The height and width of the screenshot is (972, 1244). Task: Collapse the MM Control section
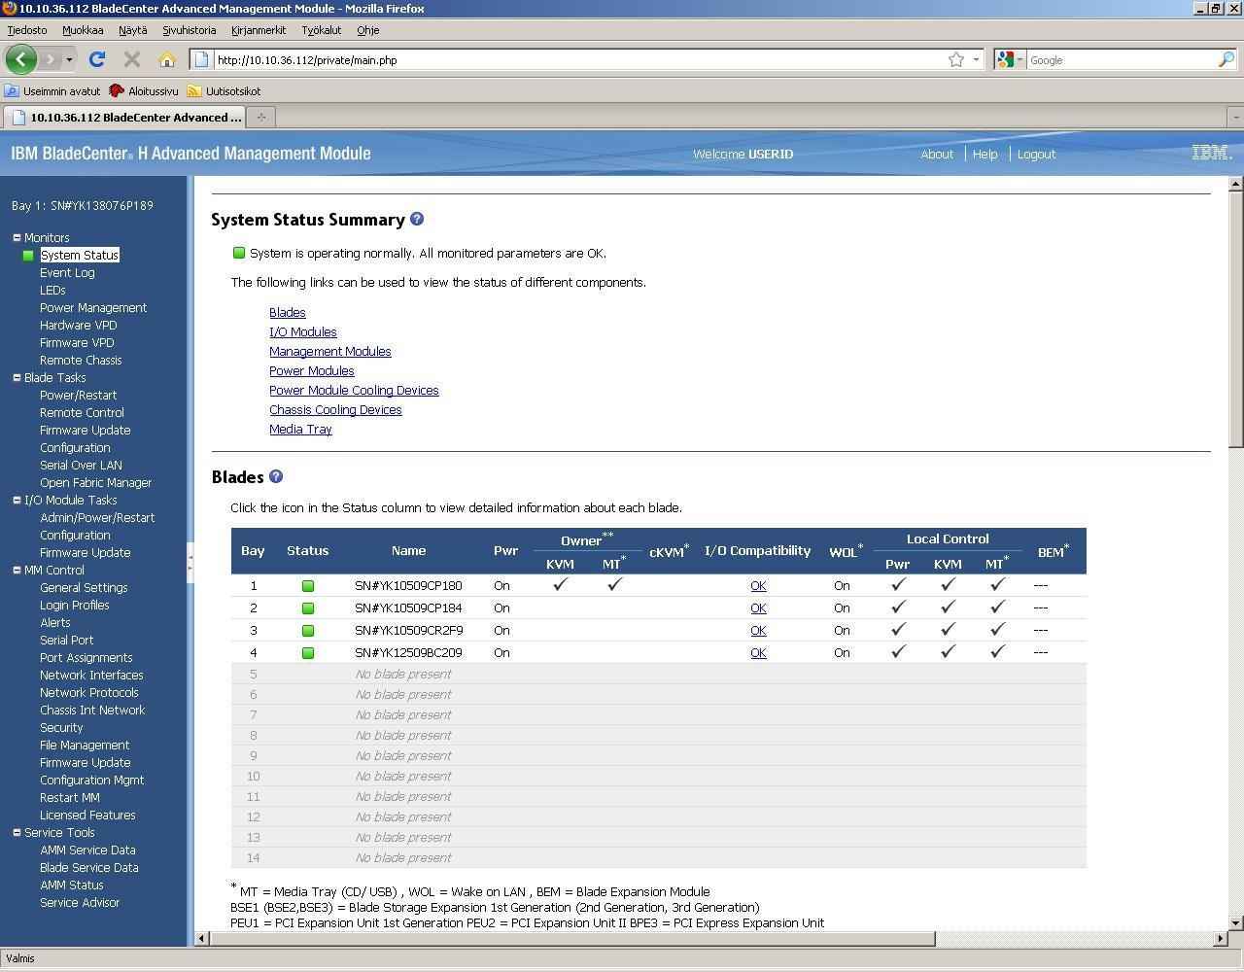[x=17, y=570]
